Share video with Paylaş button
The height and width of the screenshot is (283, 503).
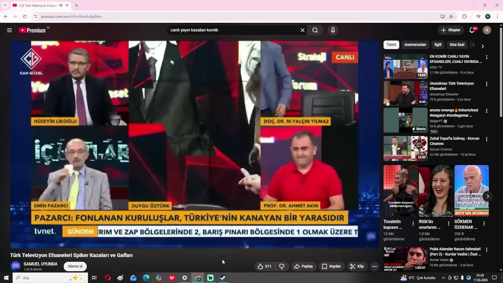[x=303, y=266]
